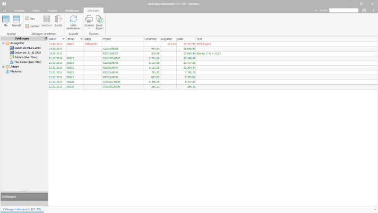Viewport: 378px width, 213px height.
Task: Click project cell RG2016/0046
Action: tap(123, 63)
